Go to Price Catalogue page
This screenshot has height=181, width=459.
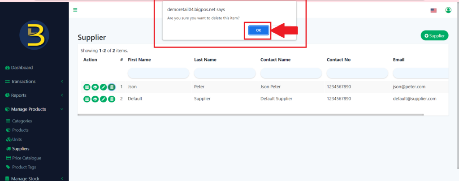click(x=26, y=158)
